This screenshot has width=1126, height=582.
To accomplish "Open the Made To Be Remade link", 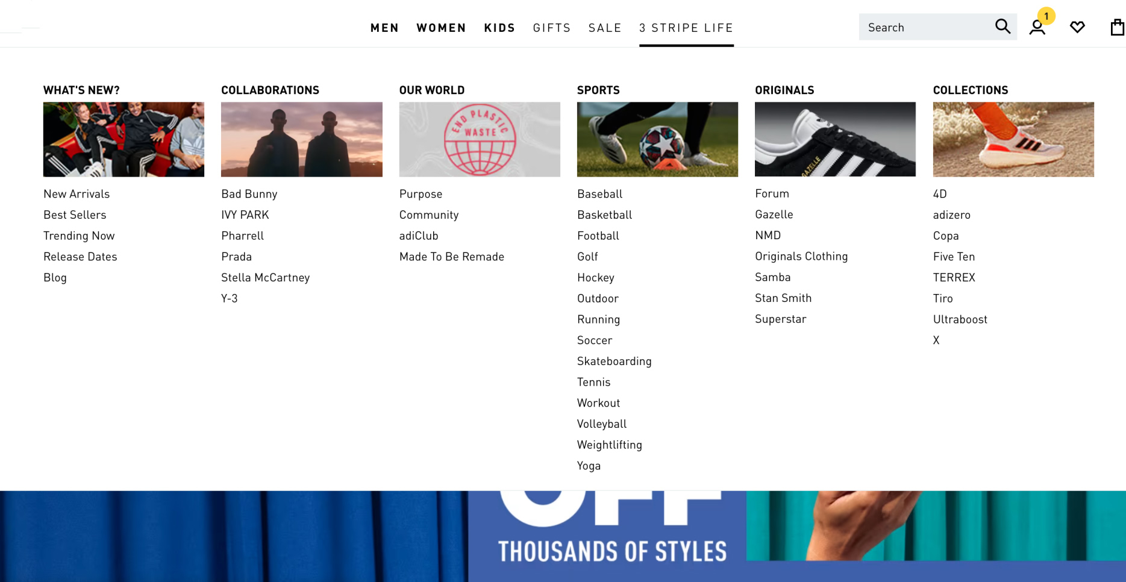I will click(x=451, y=257).
